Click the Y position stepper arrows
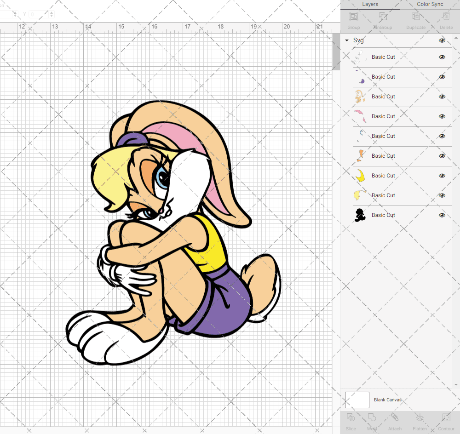This screenshot has width=460, height=434. click(52, 14)
